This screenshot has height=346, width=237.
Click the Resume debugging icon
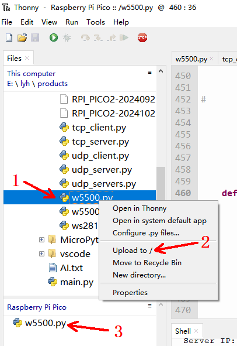tap(124, 37)
